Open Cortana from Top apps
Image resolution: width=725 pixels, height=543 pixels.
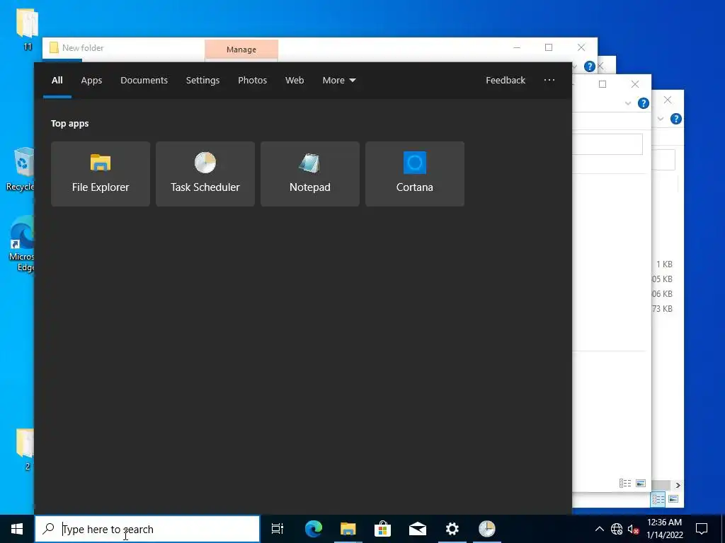(x=415, y=174)
